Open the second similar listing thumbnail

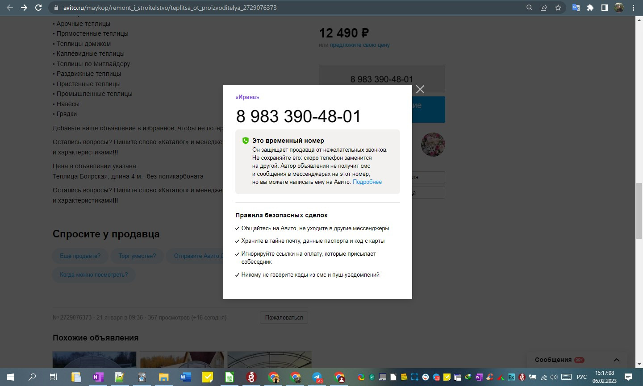tap(182, 360)
